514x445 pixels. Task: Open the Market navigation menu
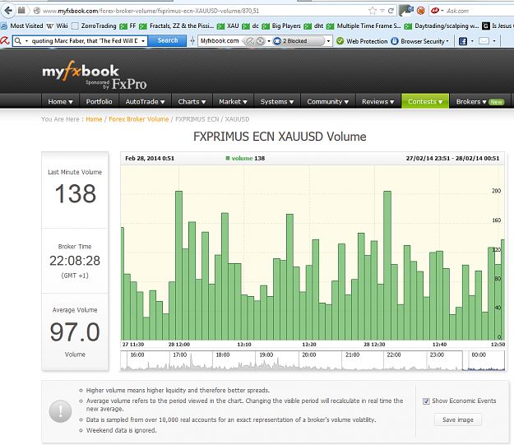point(233,102)
